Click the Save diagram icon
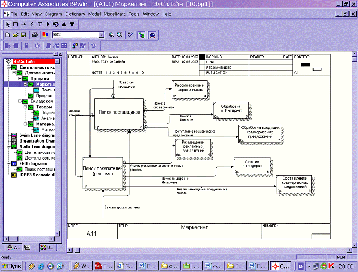Viewport: 358px width, 272px height. click(24, 35)
